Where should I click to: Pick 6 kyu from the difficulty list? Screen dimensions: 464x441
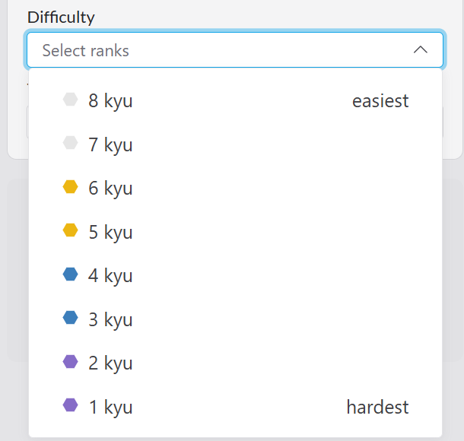(x=110, y=189)
